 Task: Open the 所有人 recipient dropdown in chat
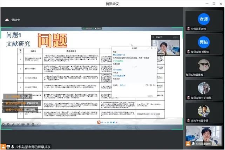123,85
